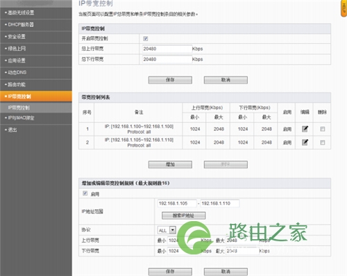Toggle the 启用 checkbox in rule editor

(85, 193)
